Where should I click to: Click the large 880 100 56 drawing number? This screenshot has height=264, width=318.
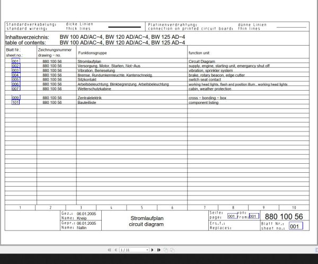284,216
